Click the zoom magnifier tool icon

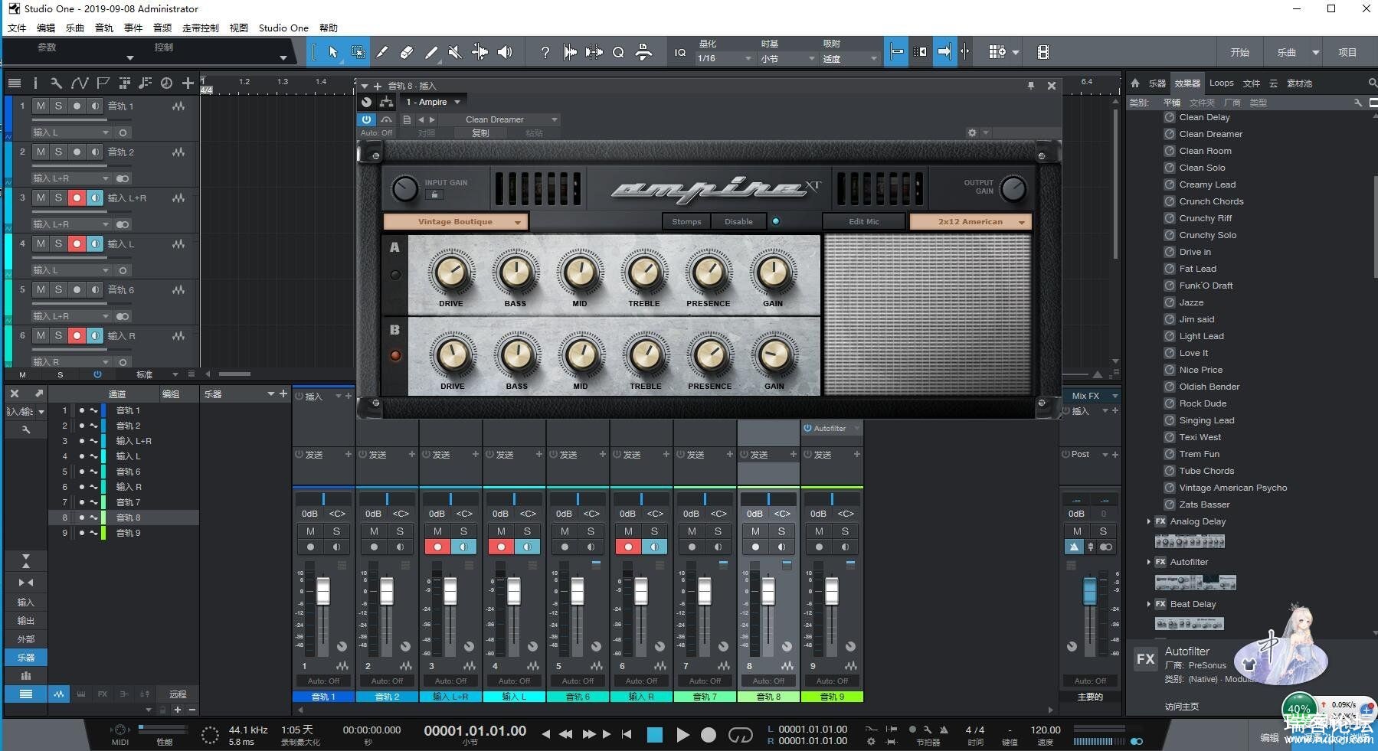click(x=618, y=52)
